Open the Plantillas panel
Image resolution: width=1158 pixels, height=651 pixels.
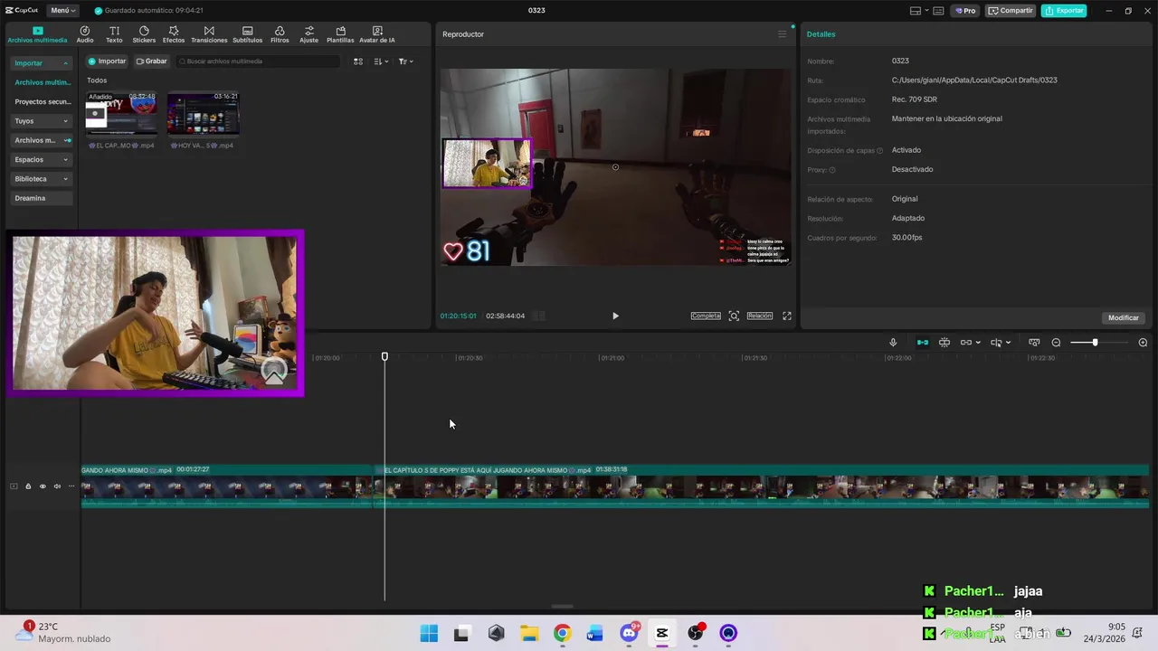(340, 34)
